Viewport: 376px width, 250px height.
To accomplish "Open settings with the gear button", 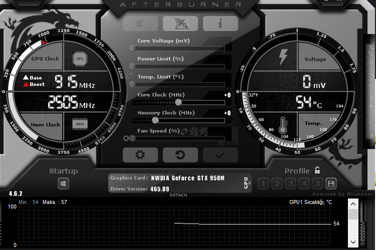I will tap(140, 155).
